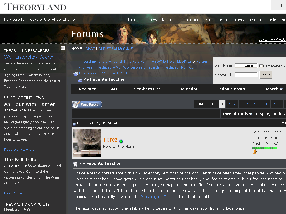286x214 pixels.
Task: Click the Page 1 of 9 indicator
Action: (206, 104)
